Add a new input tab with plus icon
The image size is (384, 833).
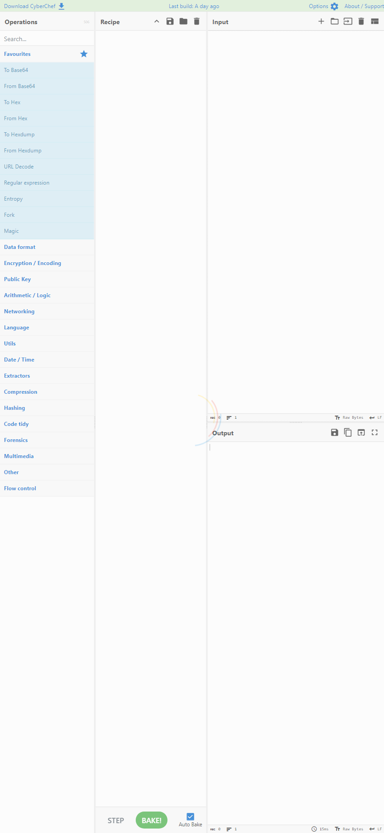(x=321, y=21)
